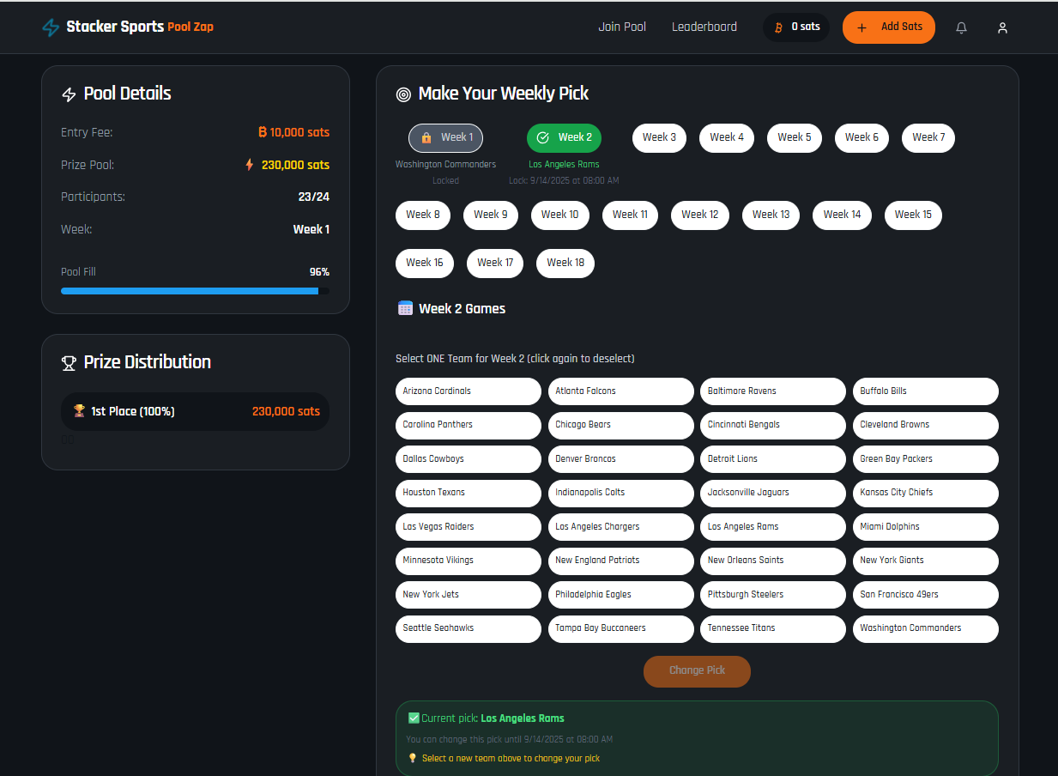The height and width of the screenshot is (776, 1058).
Task: Select the San Francisco 49ers
Action: point(926,595)
